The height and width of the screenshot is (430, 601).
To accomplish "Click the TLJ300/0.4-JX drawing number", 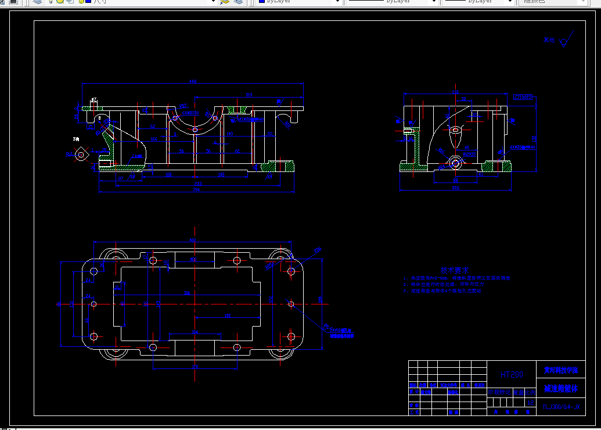I will tap(561, 407).
